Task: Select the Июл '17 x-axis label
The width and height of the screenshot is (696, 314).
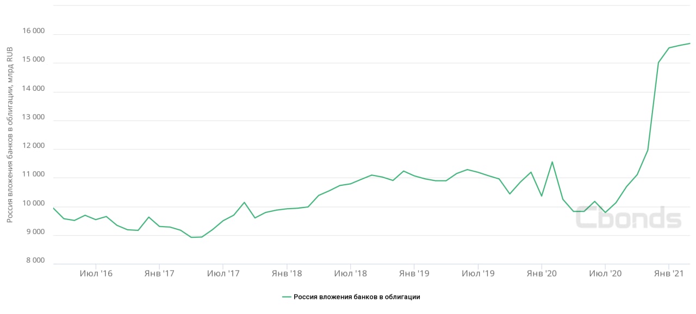Action: click(x=223, y=273)
